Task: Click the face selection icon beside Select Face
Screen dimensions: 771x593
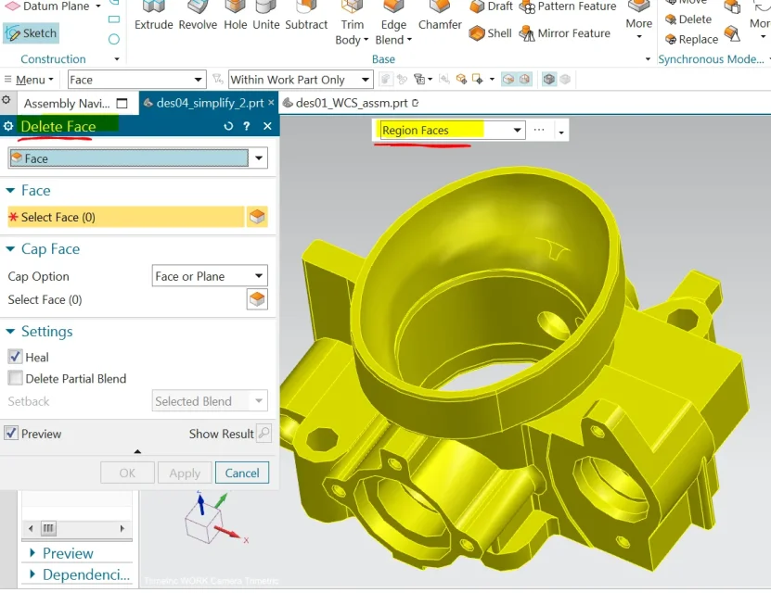Action: 257,217
